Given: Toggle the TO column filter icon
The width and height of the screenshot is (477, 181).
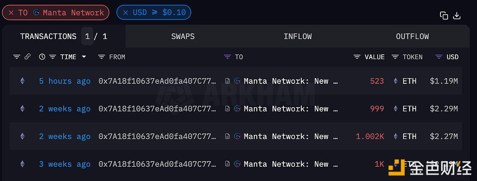Looking at the screenshot, I should pos(227,57).
